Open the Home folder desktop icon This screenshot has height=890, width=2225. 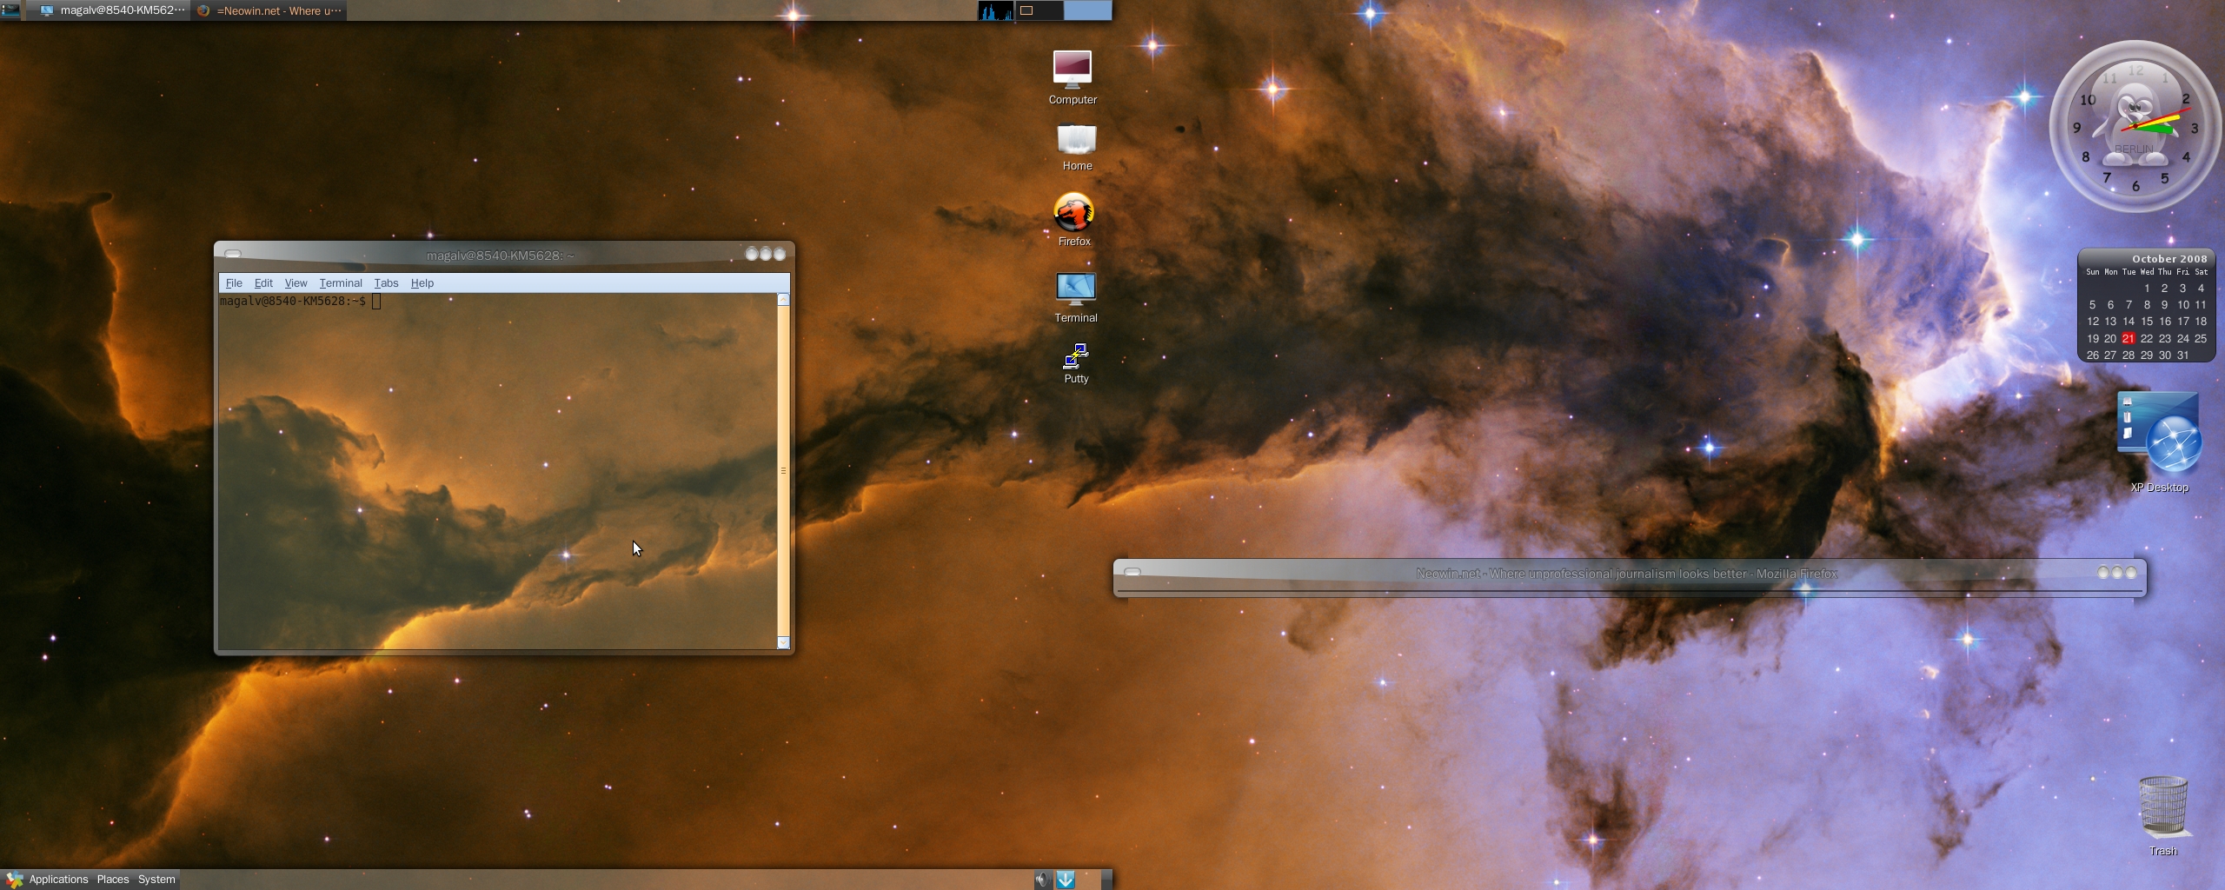(1077, 147)
